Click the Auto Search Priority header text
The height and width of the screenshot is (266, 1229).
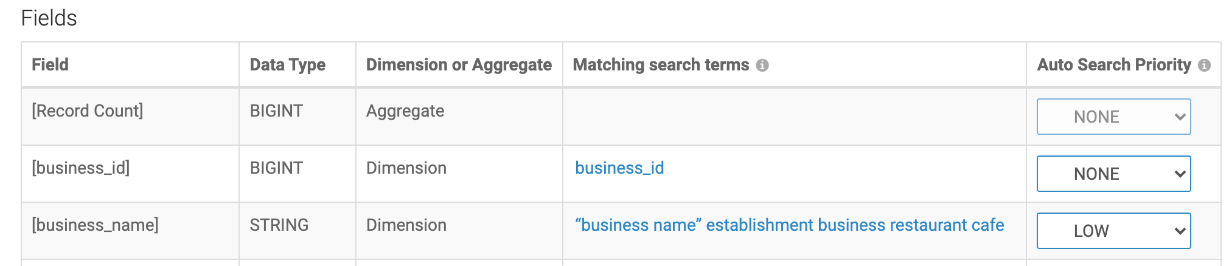1113,65
